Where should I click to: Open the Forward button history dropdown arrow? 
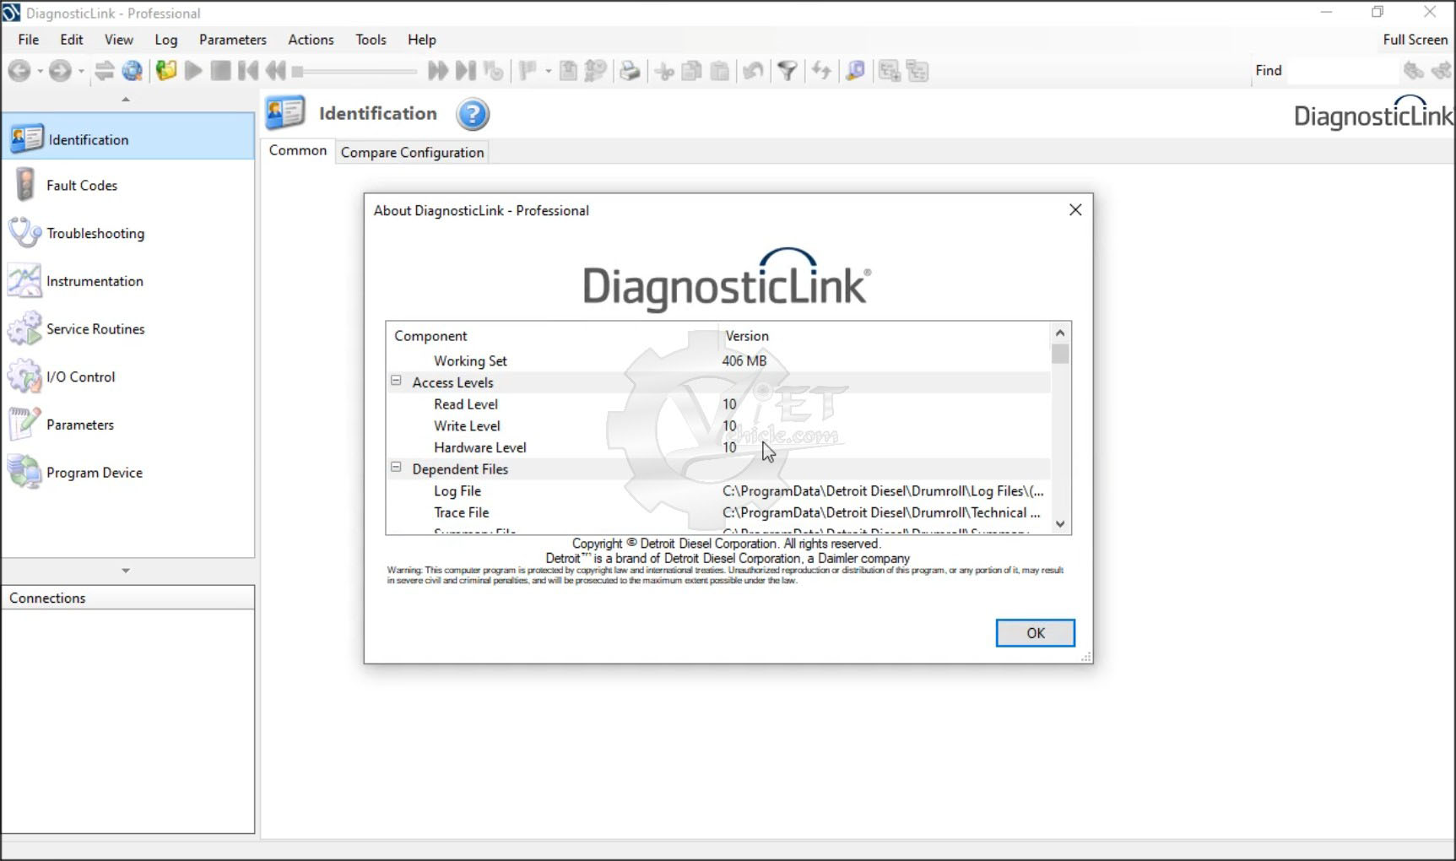point(81,71)
